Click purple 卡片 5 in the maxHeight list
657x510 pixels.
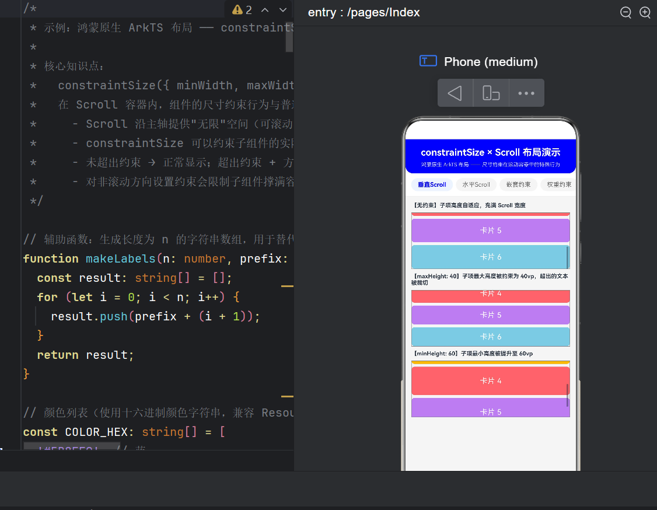pos(490,315)
